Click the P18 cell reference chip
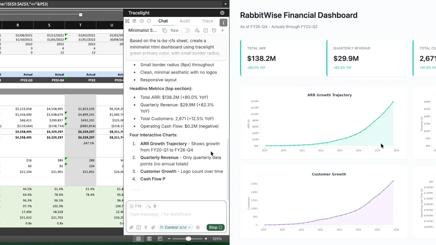This screenshot has width=436, height=245. point(136,206)
